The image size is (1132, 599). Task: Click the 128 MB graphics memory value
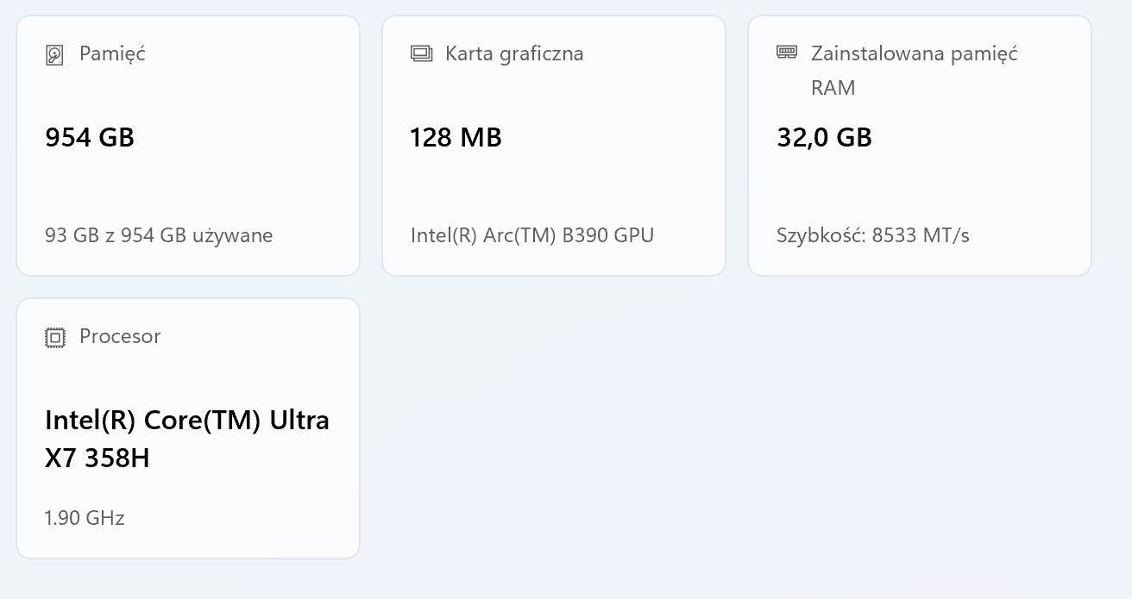pyautogui.click(x=455, y=137)
